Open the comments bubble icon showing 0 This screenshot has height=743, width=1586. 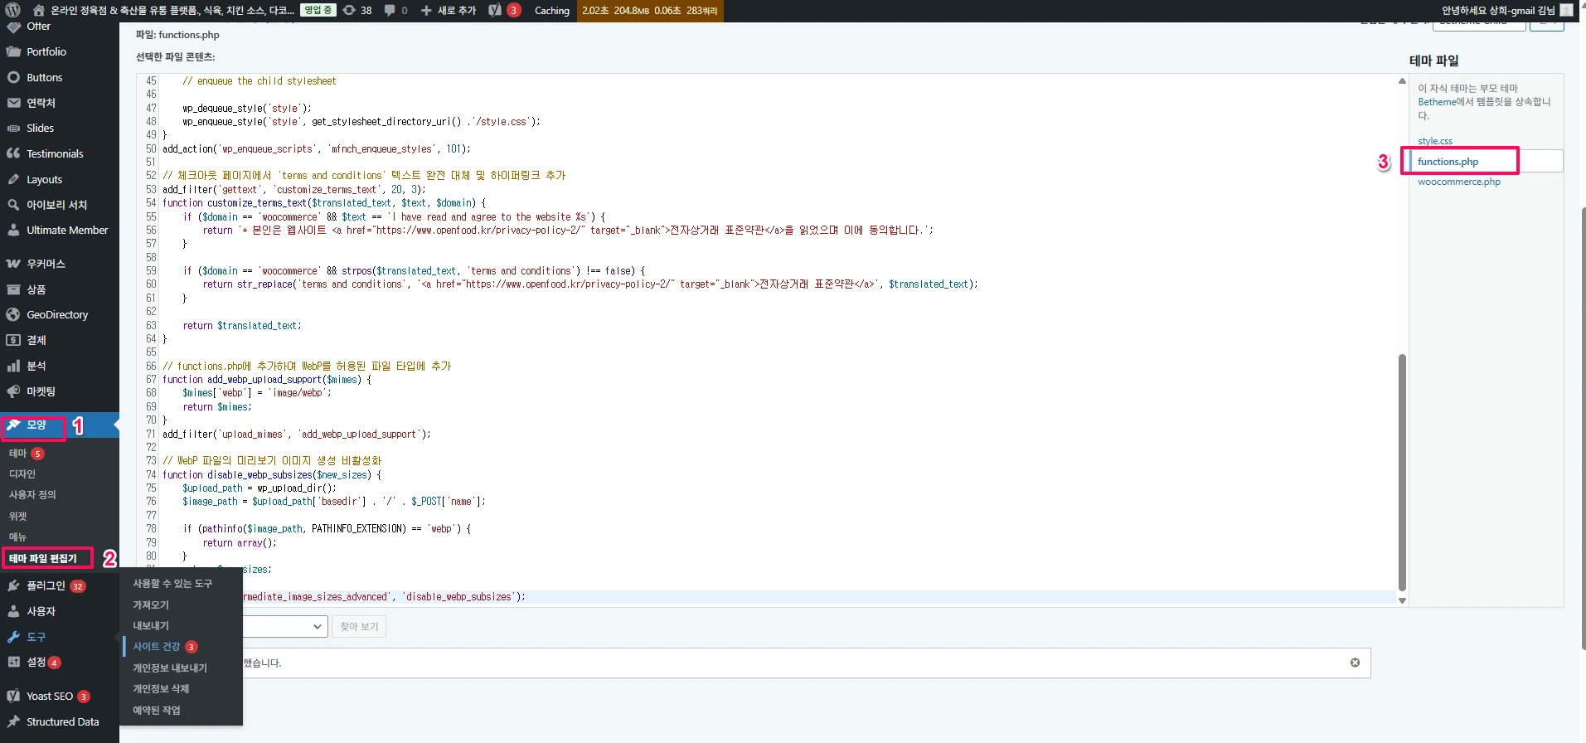395,10
